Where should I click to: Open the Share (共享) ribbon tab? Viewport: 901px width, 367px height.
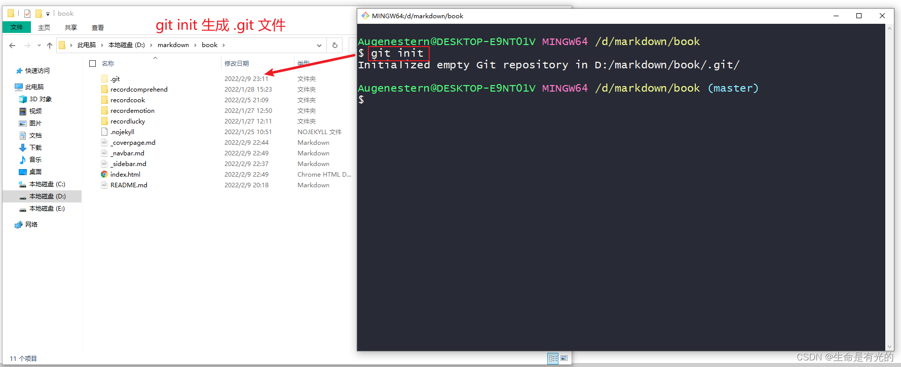tap(71, 27)
